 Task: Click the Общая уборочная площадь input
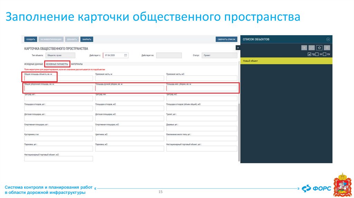(x=58, y=88)
